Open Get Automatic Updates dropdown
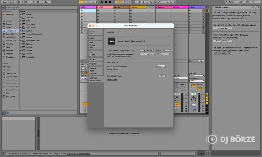The image size is (262, 157). tap(161, 66)
